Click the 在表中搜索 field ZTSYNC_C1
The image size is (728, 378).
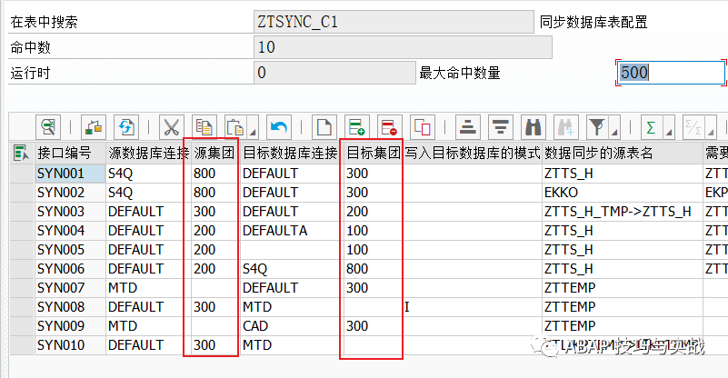pyautogui.click(x=394, y=22)
